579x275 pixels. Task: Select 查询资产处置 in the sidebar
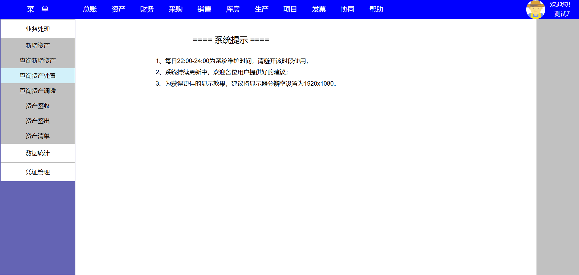tap(38, 76)
